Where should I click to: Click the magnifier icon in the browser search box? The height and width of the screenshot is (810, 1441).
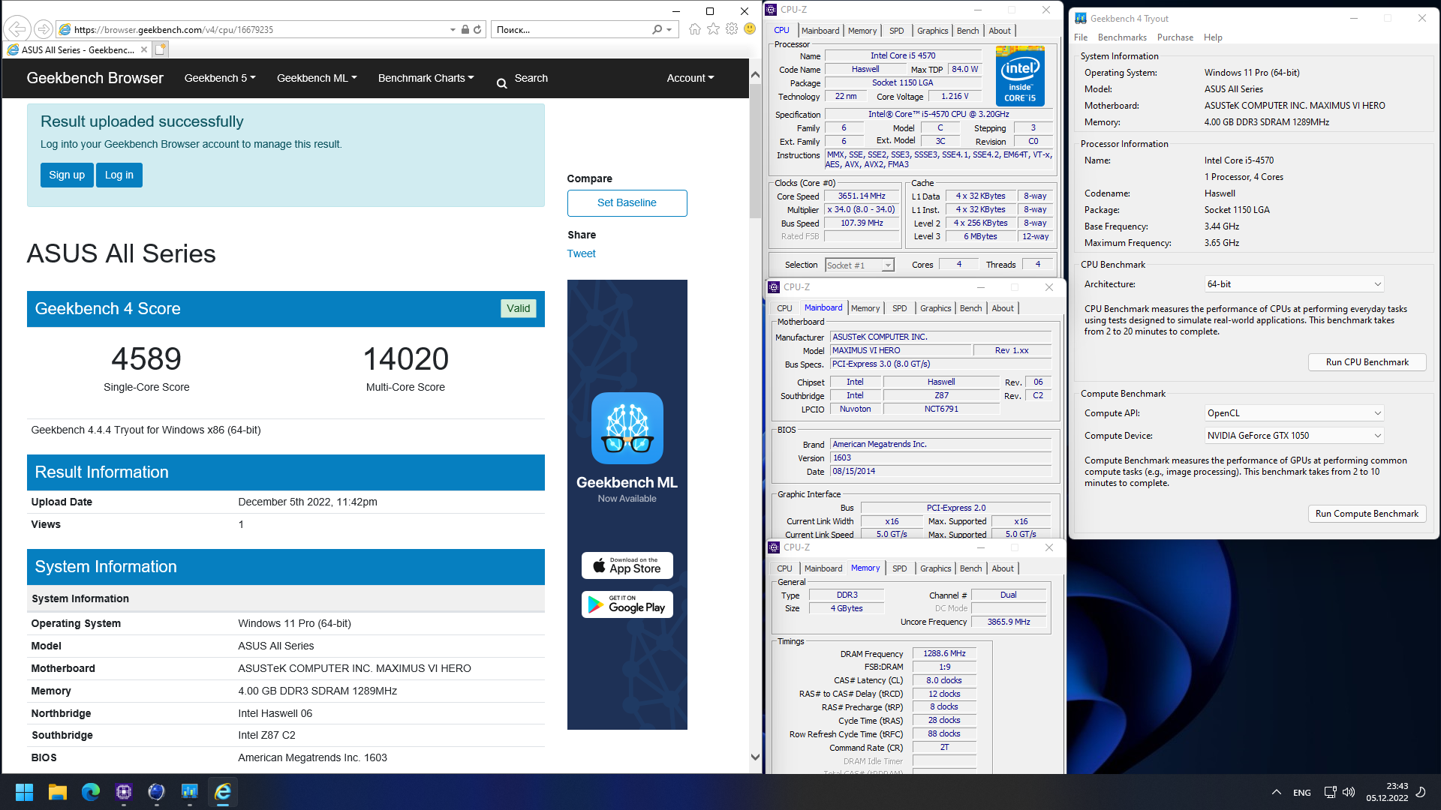click(657, 29)
